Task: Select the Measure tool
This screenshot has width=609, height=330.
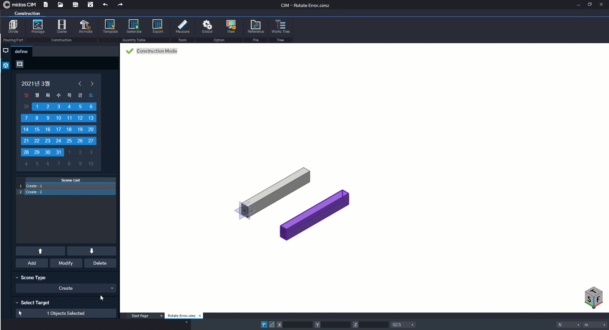Action: 182,26
